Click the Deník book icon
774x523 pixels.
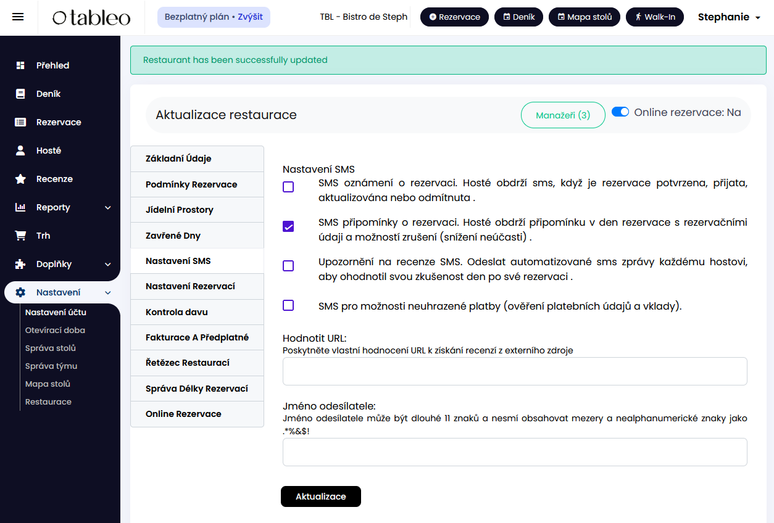[x=20, y=94]
